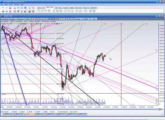Close the GBPJPY_D7 chart tab
This screenshot has width=165, height=120.
pos(78,114)
